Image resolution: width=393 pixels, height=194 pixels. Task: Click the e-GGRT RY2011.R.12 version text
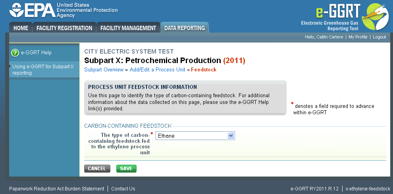[314, 189]
